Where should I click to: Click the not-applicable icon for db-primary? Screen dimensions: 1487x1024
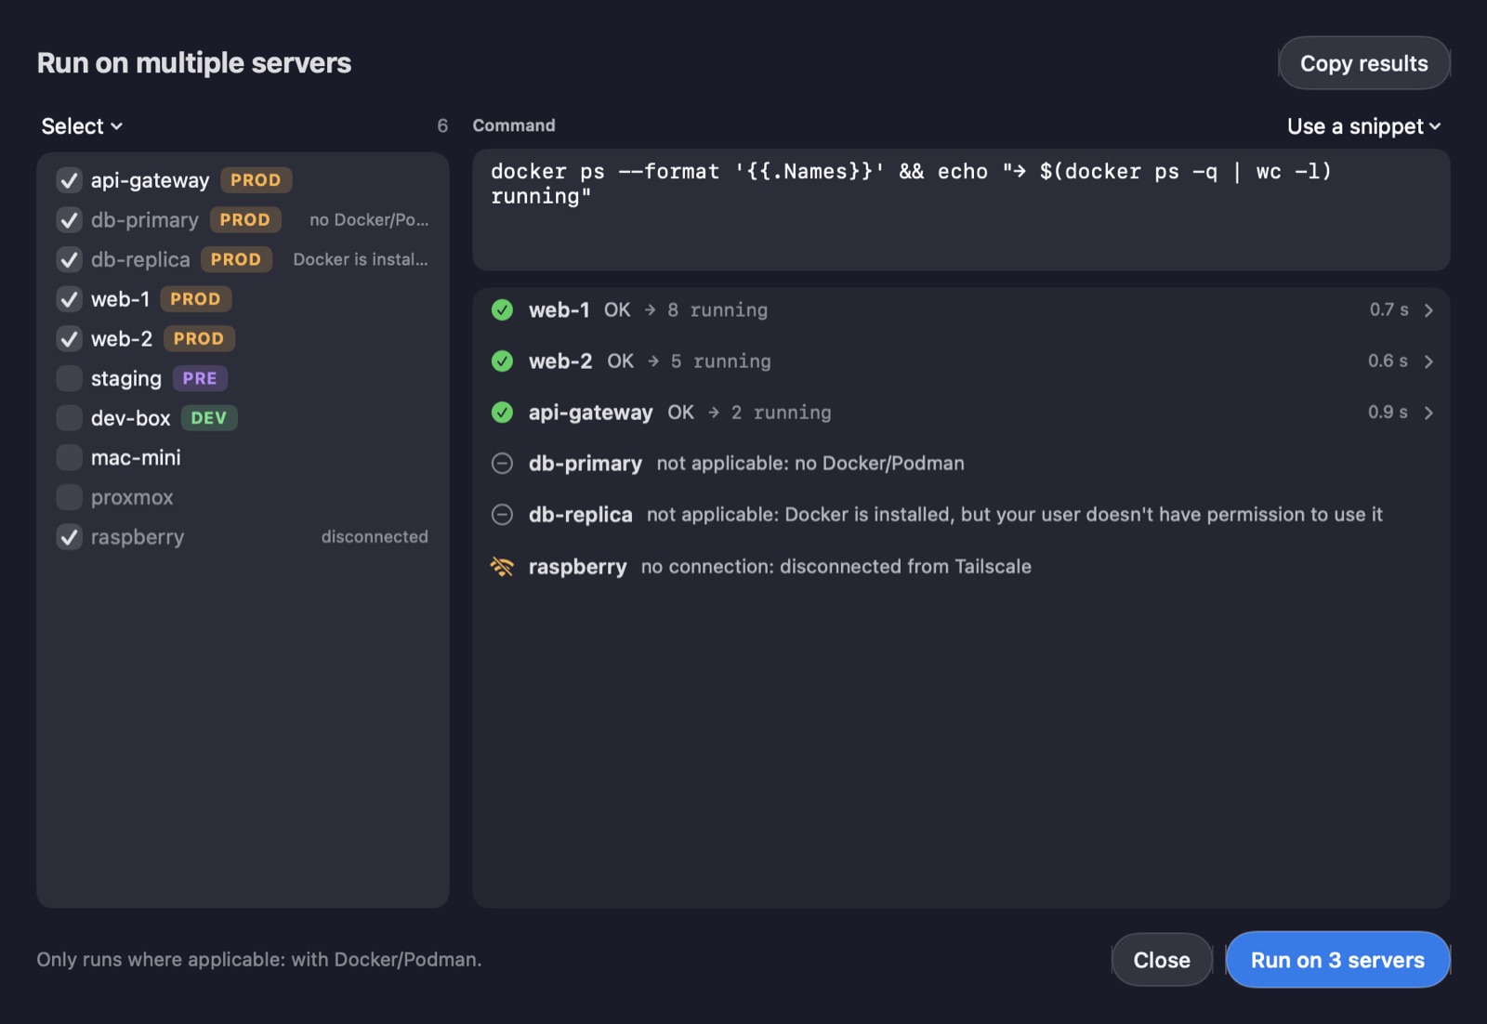click(502, 464)
